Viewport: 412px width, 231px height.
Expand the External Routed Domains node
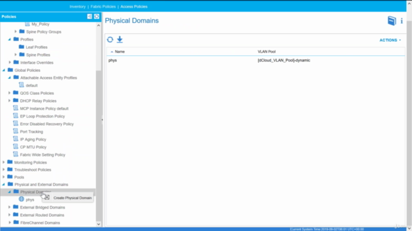coord(10,215)
